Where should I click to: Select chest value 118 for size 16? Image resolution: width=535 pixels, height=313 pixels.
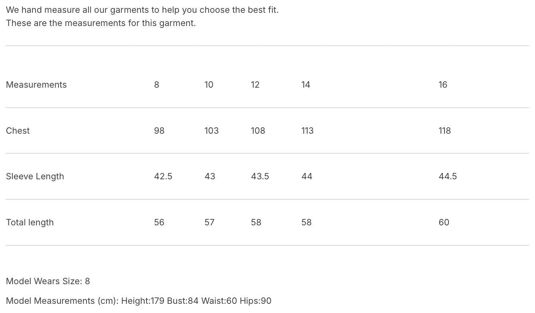(x=445, y=131)
